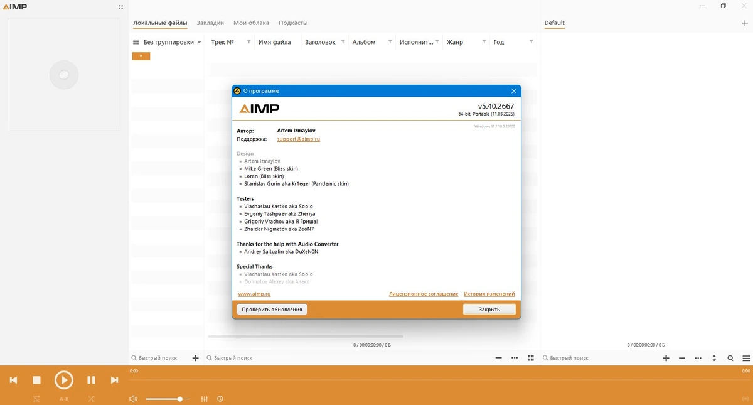Click the Проверить обновления button
This screenshot has height=405, width=753.
272,309
